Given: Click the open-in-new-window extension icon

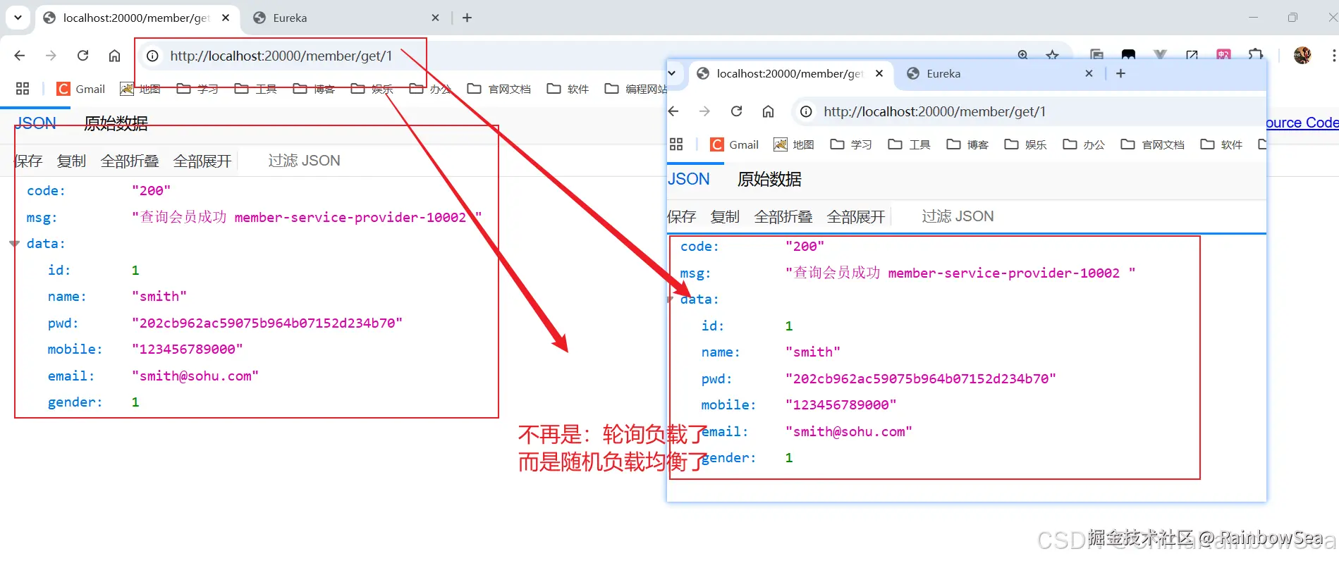Looking at the screenshot, I should (1192, 55).
